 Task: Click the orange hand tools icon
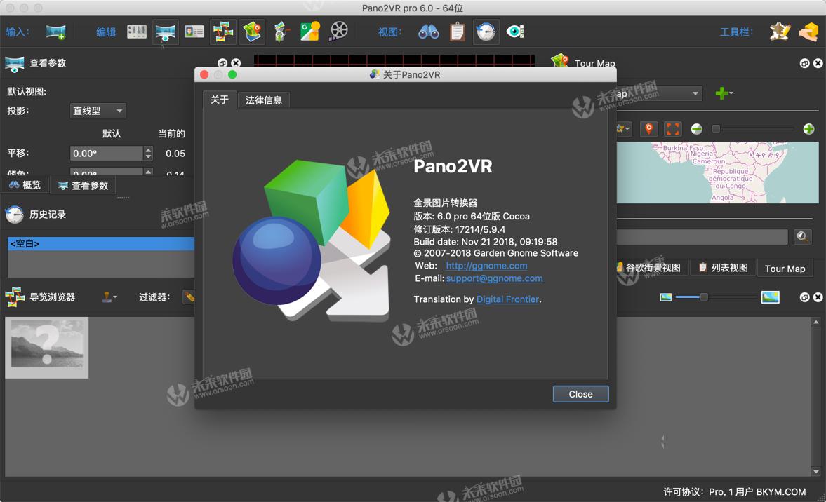pyautogui.click(x=808, y=32)
